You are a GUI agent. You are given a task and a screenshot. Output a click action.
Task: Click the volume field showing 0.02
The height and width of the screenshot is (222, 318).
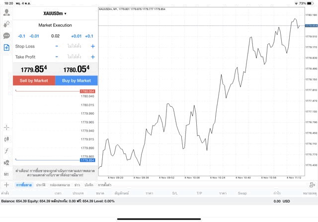point(55,36)
